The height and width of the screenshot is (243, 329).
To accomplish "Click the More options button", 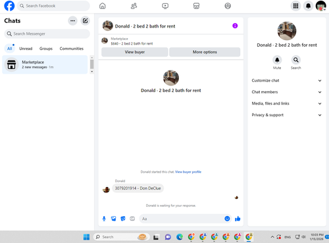I will (x=205, y=52).
